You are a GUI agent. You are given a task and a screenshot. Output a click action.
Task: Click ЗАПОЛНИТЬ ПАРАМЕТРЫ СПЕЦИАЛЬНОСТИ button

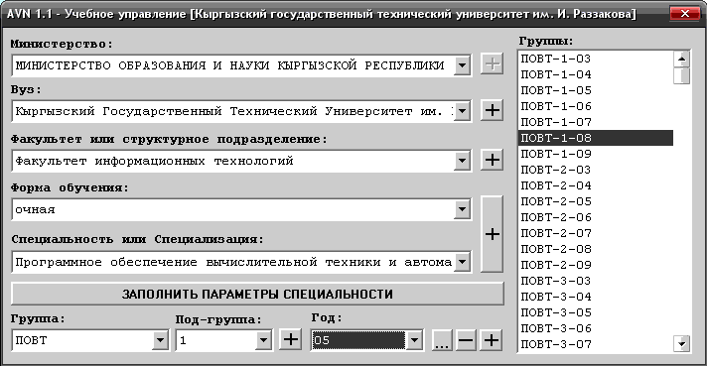pyautogui.click(x=257, y=294)
